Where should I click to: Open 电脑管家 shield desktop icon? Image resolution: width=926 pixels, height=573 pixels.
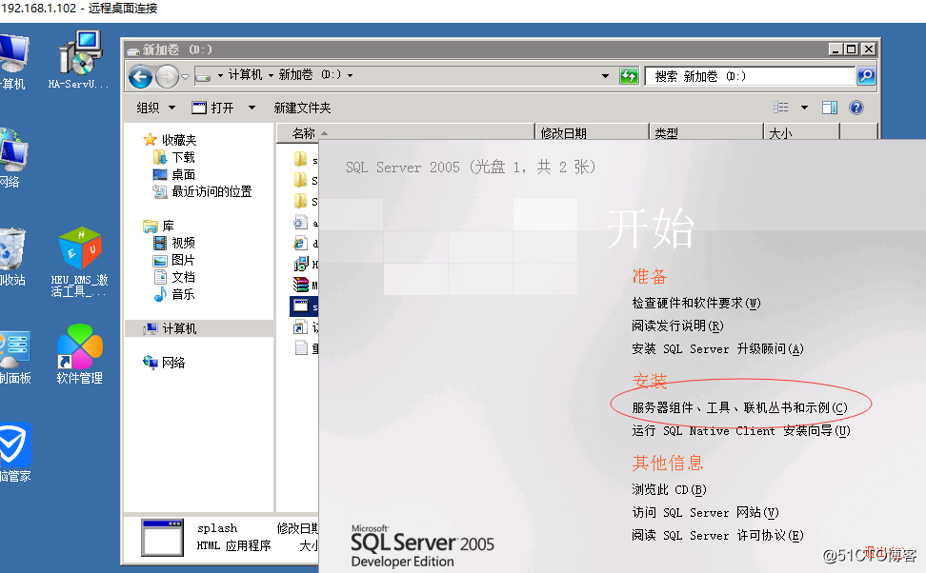pyautogui.click(x=14, y=453)
